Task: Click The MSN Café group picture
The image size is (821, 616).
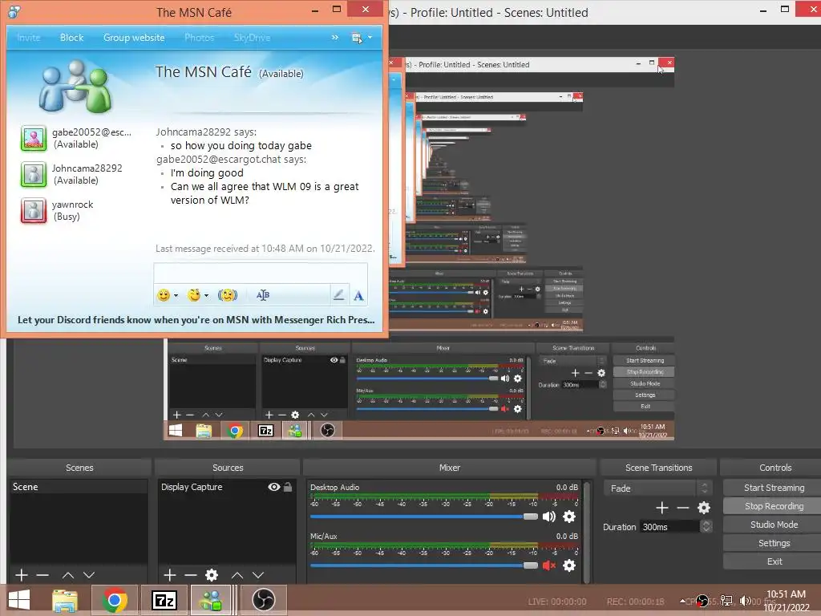Action: [75, 87]
